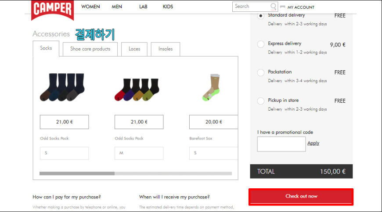Viewport: 382px width, 212px height.
Task: Add first Odd Socks Pack for 21,00 €
Action: [x=64, y=122]
